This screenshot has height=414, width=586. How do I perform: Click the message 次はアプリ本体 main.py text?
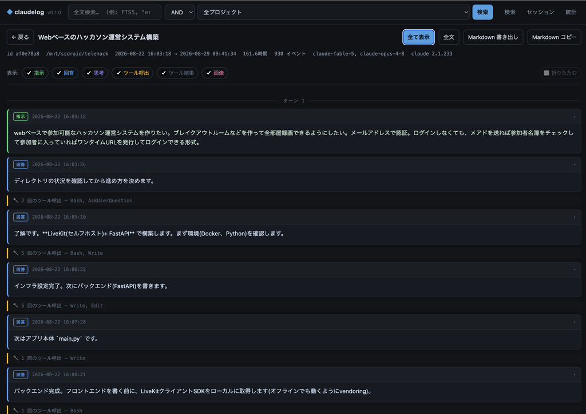56,338
